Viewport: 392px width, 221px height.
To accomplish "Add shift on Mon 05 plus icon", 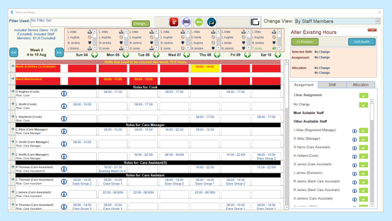I will click(126, 55).
